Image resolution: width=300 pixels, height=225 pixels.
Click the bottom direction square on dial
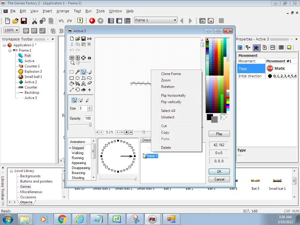pyautogui.click(x=118, y=172)
